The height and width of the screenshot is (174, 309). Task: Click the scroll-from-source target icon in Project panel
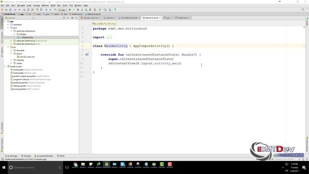point(64,18)
